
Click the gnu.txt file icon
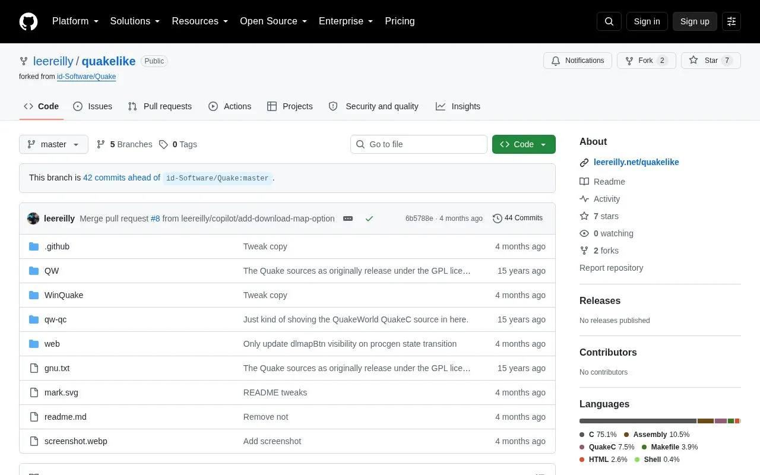[34, 368]
